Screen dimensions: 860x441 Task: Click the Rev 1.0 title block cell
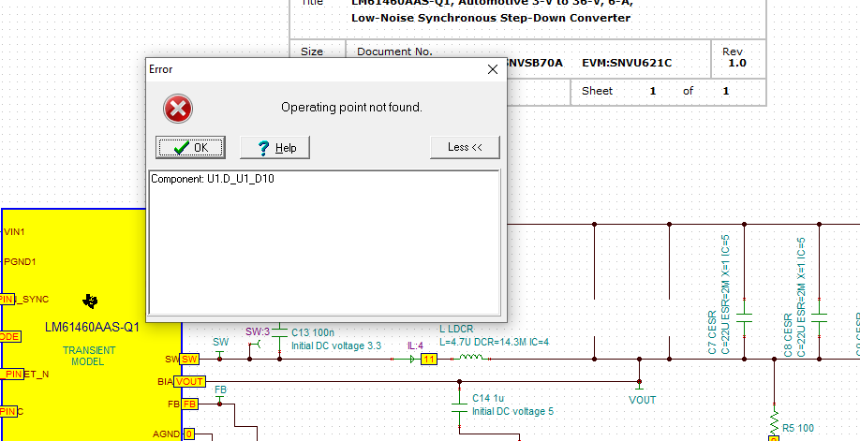click(x=737, y=58)
